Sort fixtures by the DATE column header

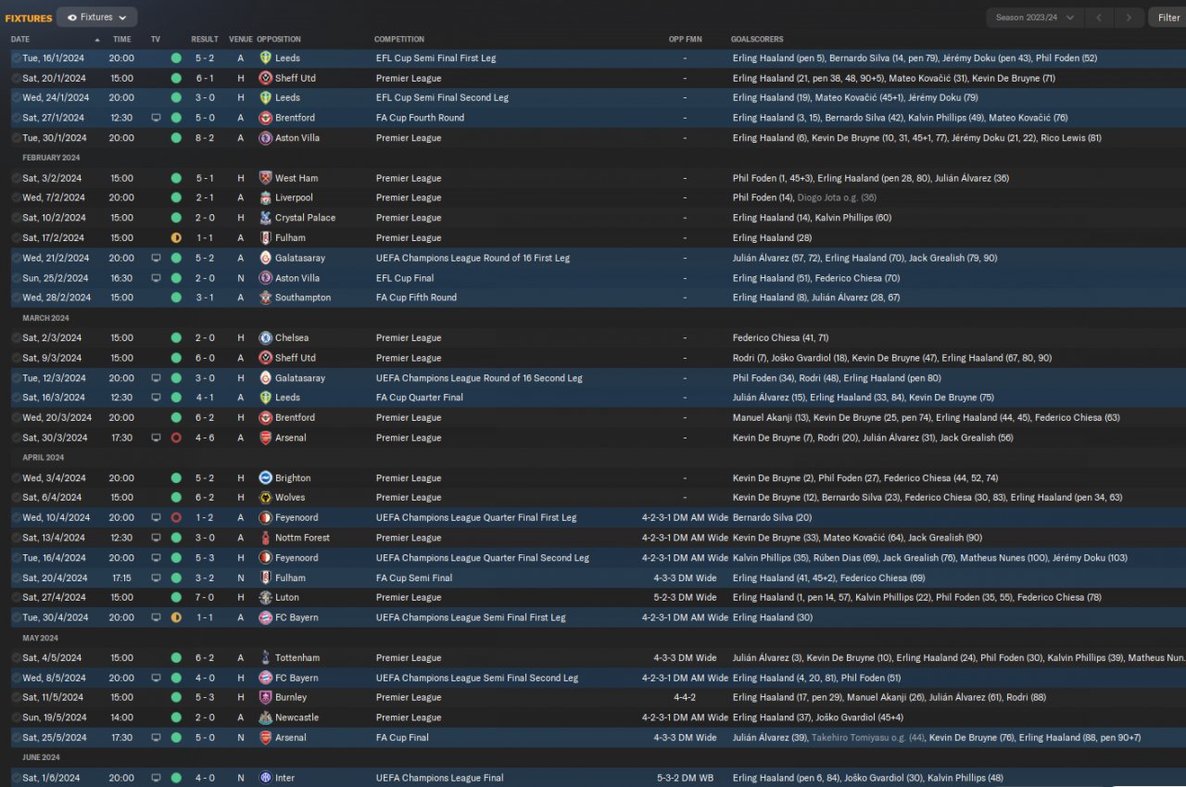coord(20,39)
